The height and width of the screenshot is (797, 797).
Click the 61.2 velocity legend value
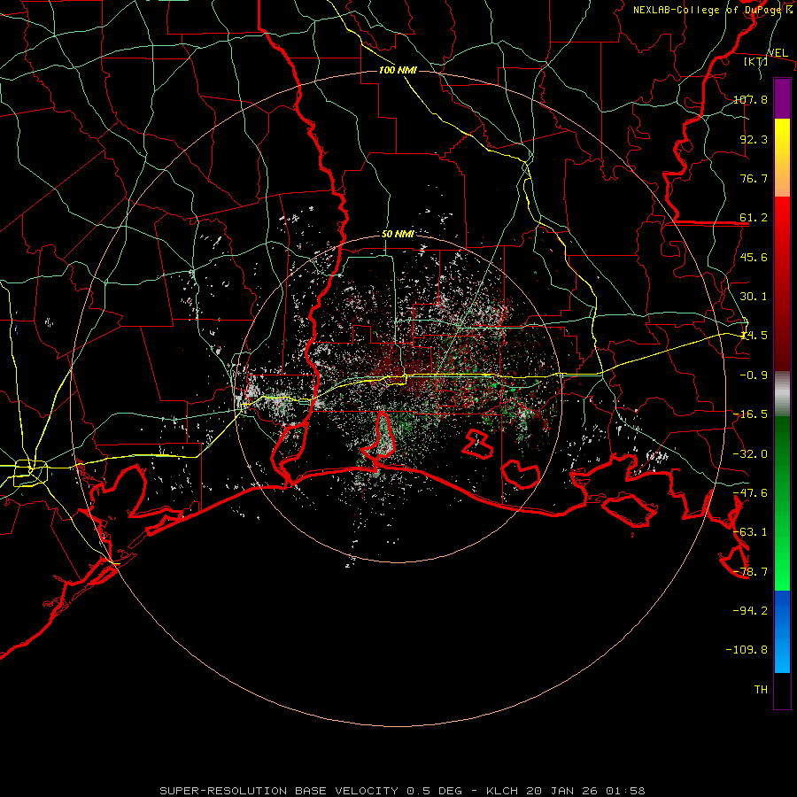[754, 218]
